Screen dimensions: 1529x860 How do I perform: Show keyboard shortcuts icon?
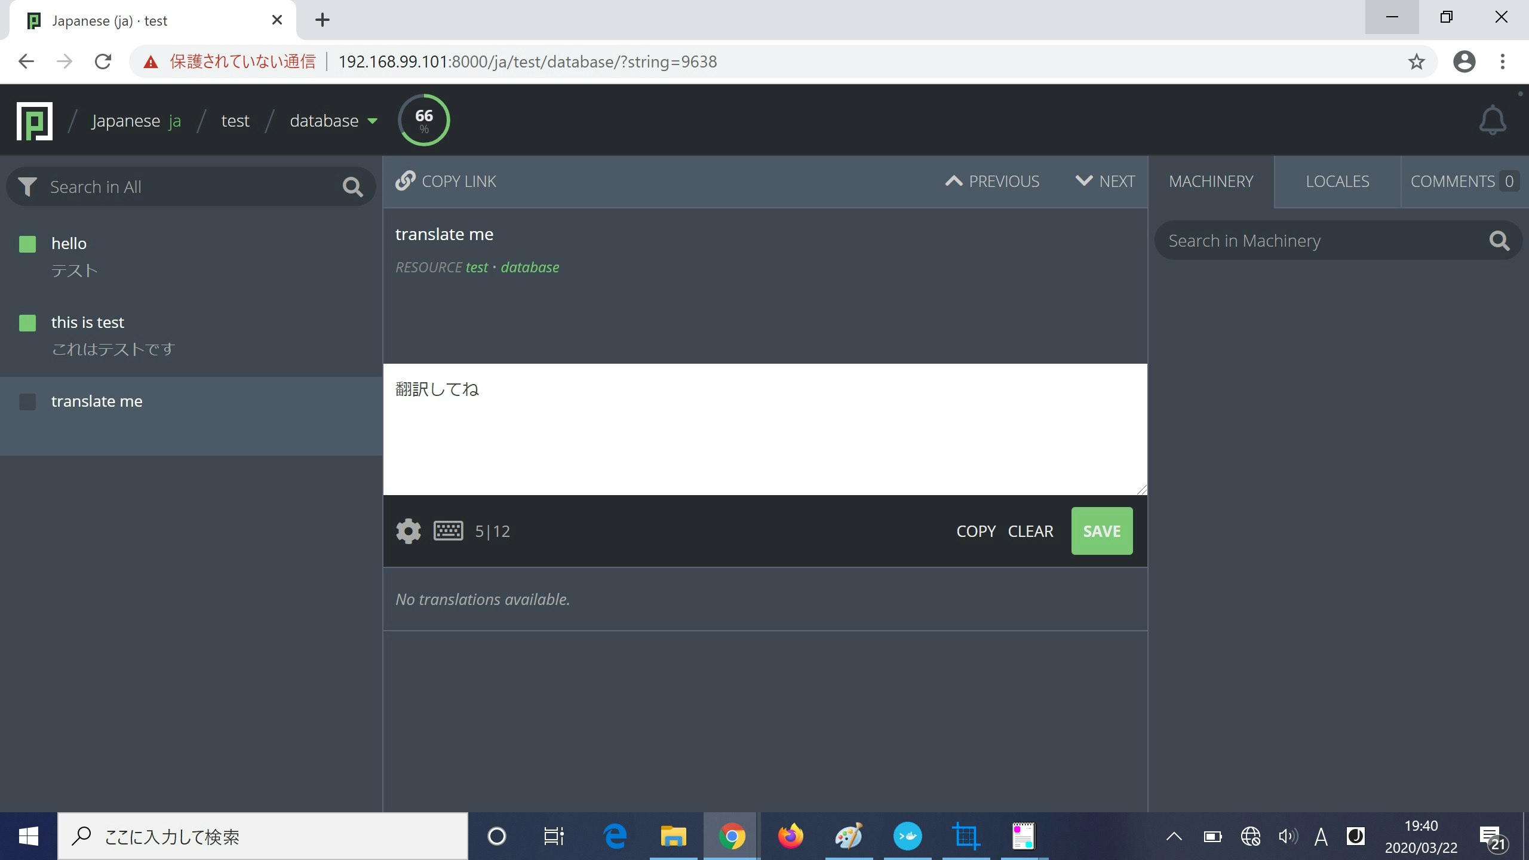(448, 531)
